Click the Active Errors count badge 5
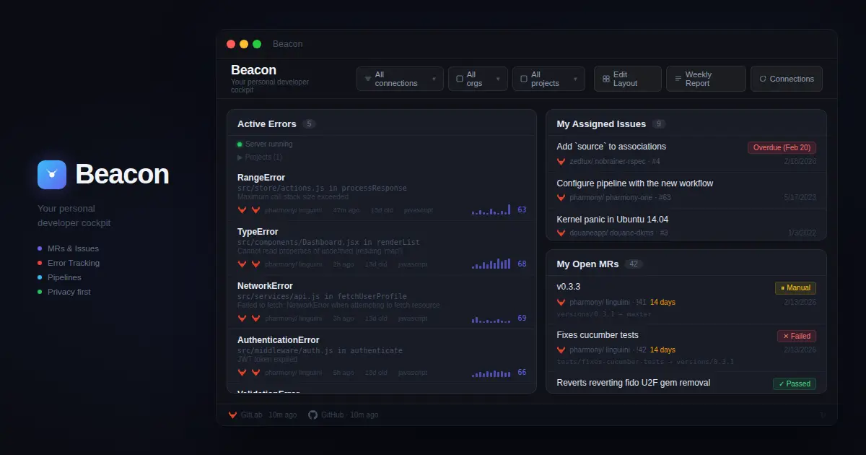The image size is (866, 455). tap(310, 124)
